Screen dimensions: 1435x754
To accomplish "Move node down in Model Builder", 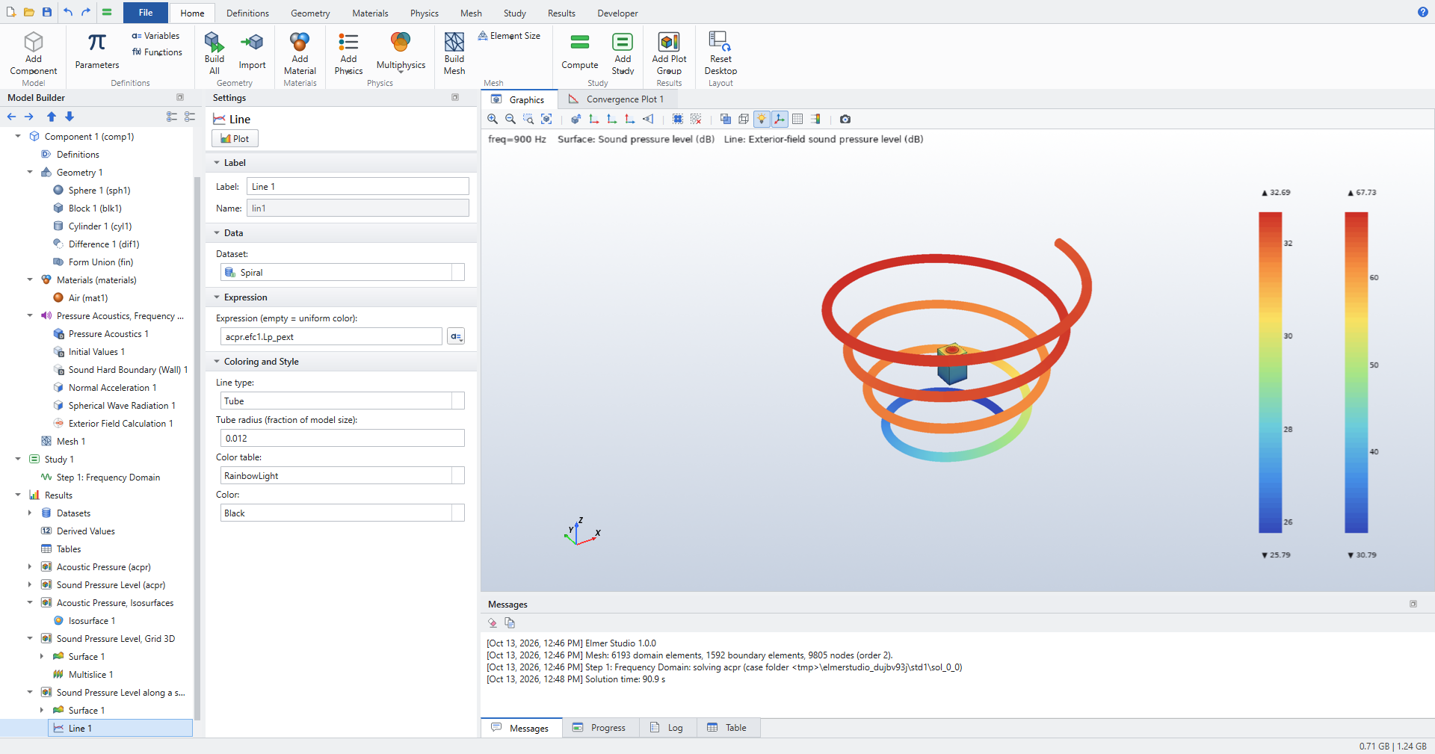I will point(70,117).
